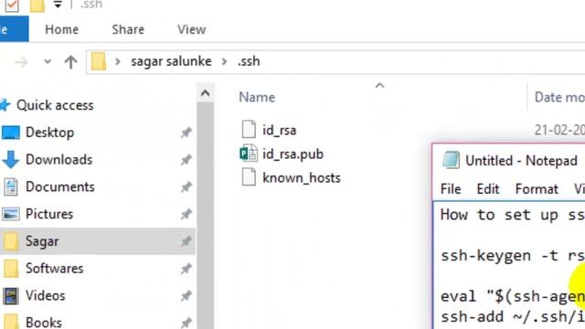Click the Notepad title bar icon
The image size is (585, 329).
pos(451,161)
